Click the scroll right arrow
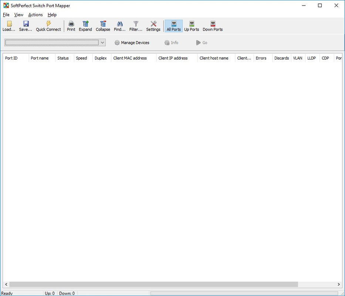 pyautogui.click(x=339, y=284)
